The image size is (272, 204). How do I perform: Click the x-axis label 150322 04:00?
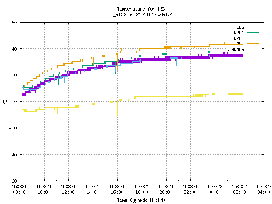pyautogui.click(x=263, y=190)
